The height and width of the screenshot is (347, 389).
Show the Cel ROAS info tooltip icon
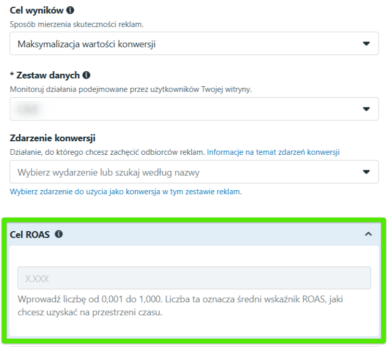[59, 234]
